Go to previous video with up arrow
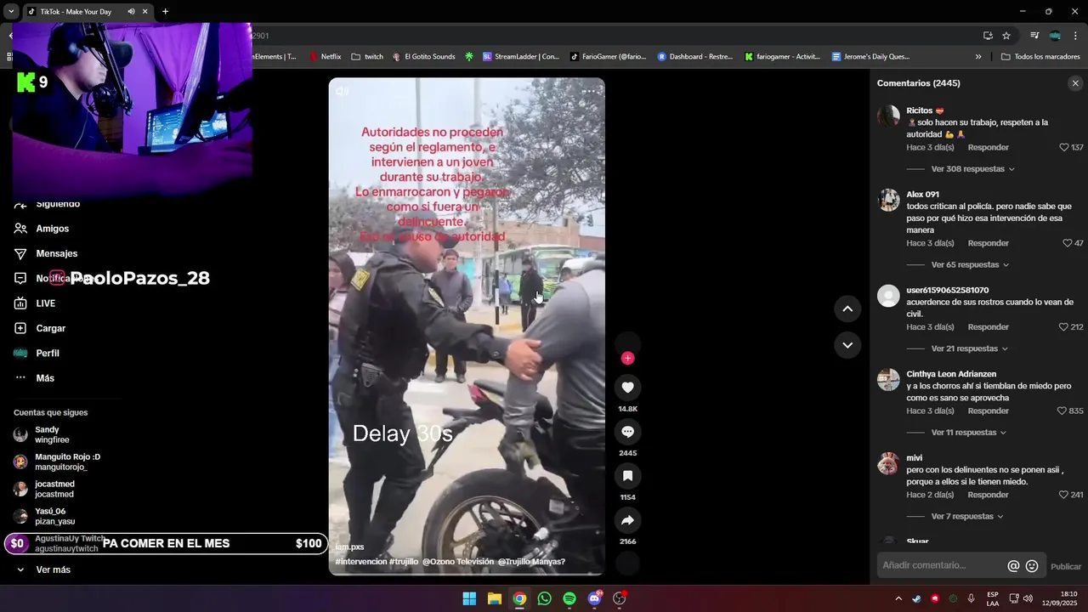Screen dimensions: 1088x612 (847, 309)
